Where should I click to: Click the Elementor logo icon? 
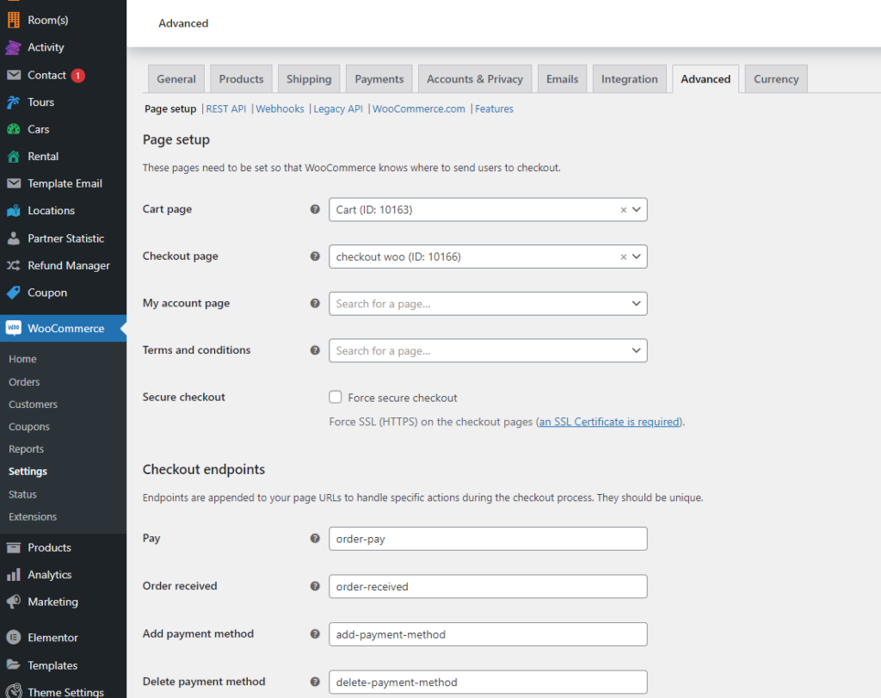click(x=14, y=637)
